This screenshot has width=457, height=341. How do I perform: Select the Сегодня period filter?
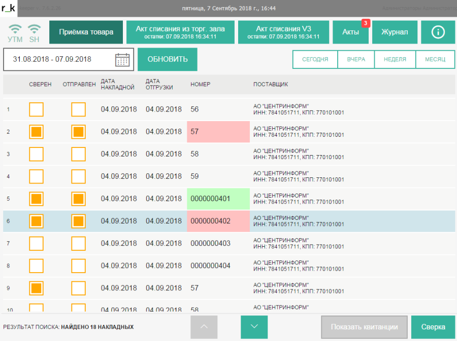pyautogui.click(x=315, y=59)
